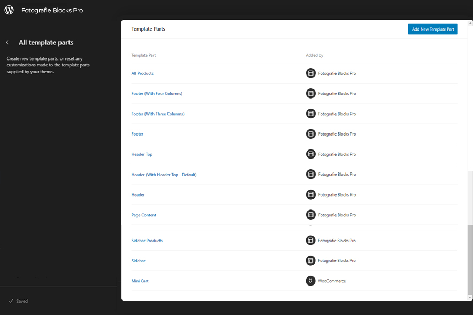Screen dimensions: 473x315
Task: Click the theme layout icon in All Products row
Action: pyautogui.click(x=310, y=73)
